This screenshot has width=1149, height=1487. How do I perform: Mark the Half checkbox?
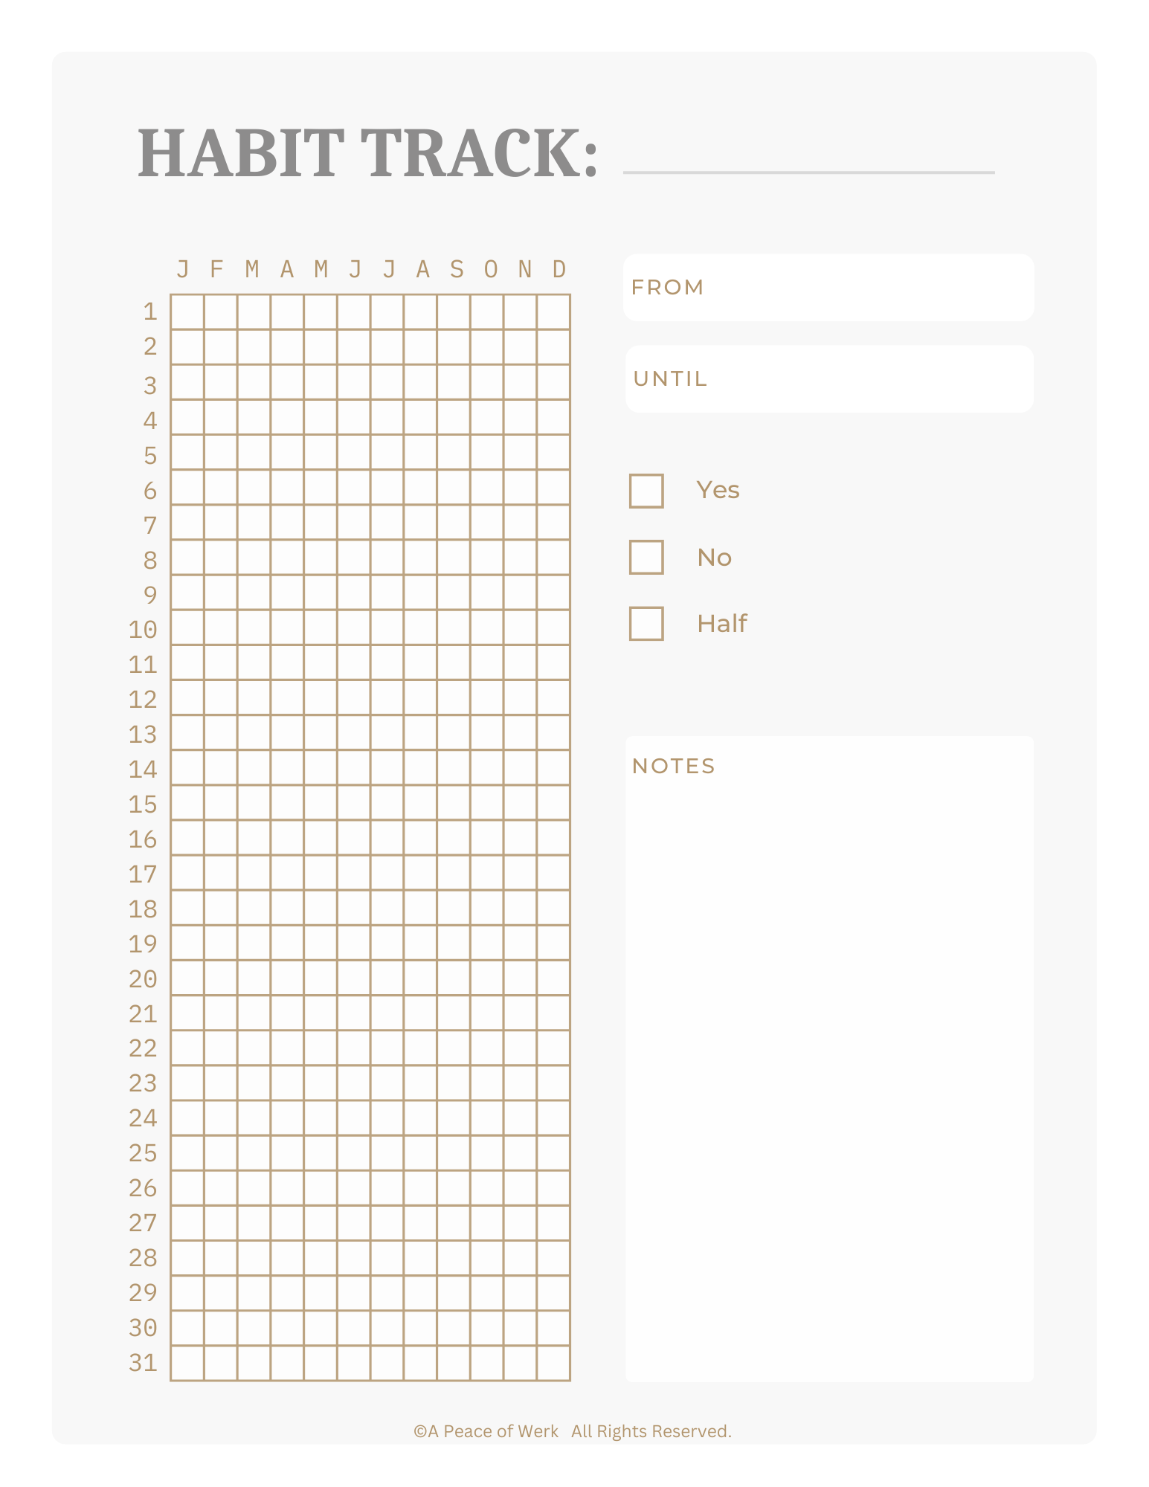646,623
